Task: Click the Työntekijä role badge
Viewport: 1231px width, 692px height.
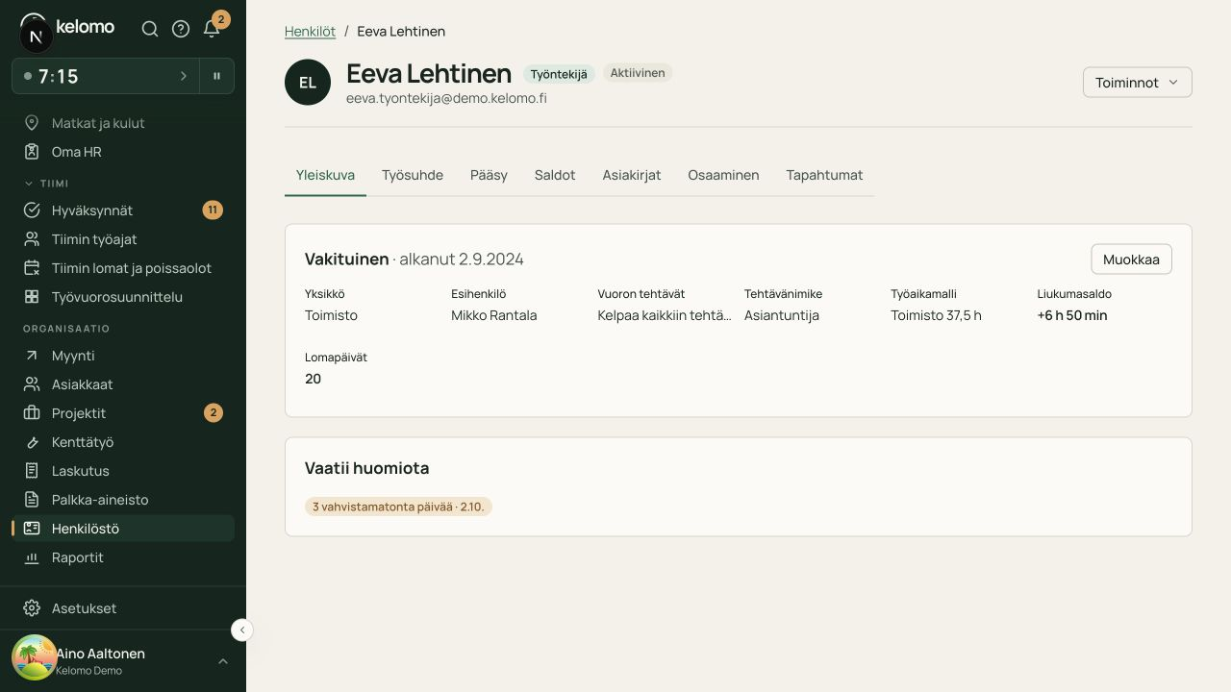Action: tap(559, 74)
